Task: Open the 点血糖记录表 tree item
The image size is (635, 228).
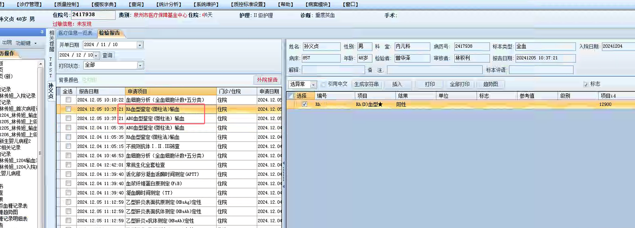Action: 14,206
